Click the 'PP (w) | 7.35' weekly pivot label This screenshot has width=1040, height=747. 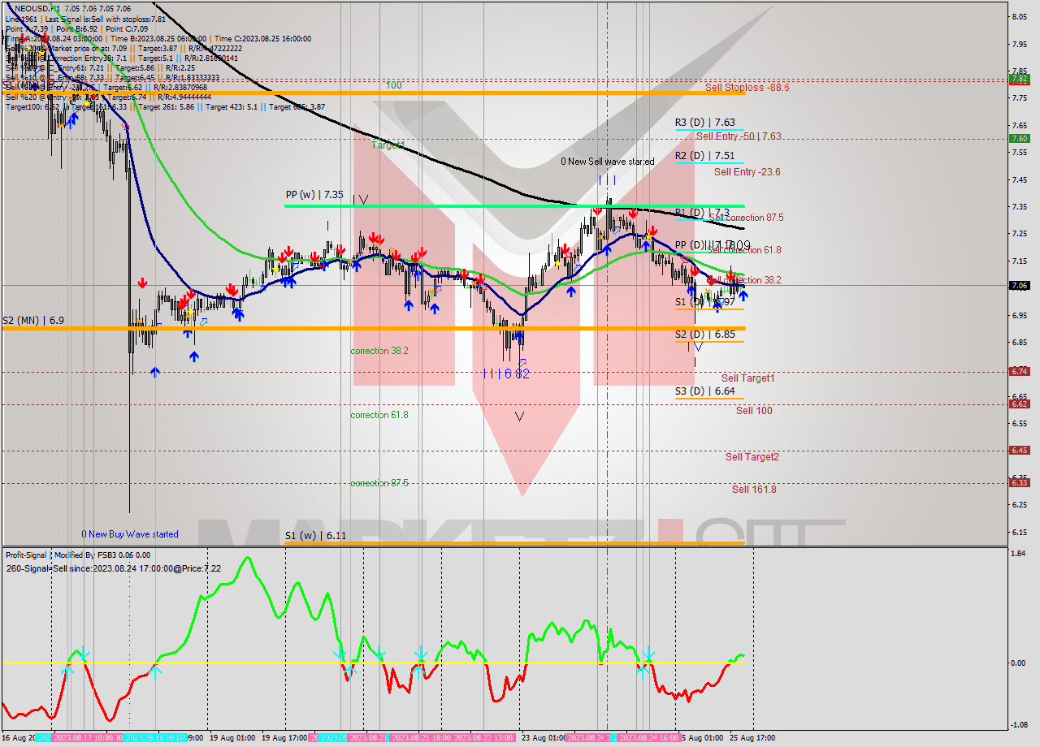[x=314, y=195]
